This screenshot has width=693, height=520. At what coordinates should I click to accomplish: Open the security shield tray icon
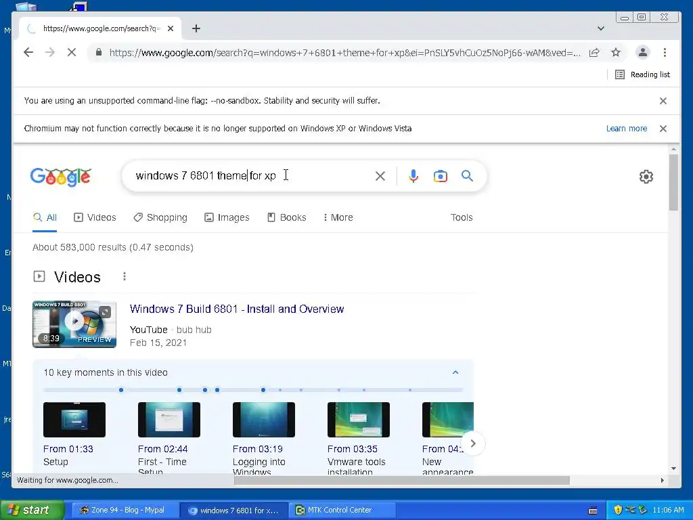tap(618, 510)
